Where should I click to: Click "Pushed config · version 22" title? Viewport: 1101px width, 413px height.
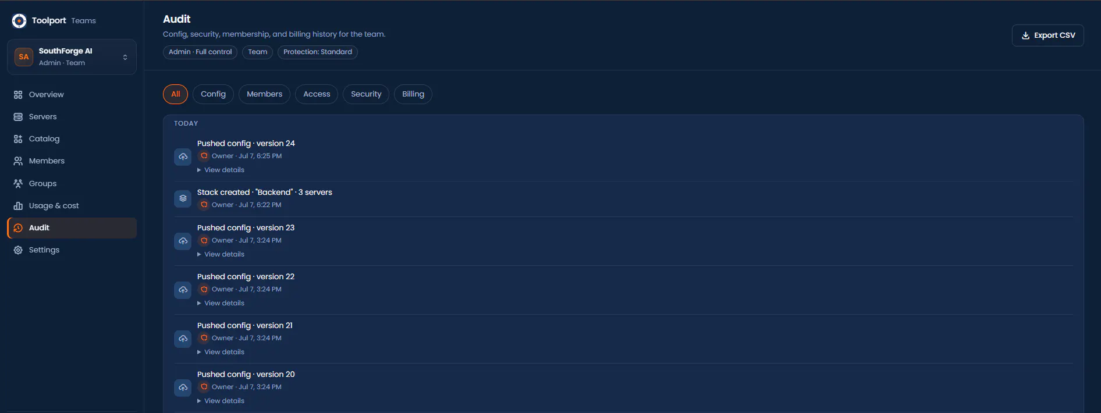tap(246, 277)
